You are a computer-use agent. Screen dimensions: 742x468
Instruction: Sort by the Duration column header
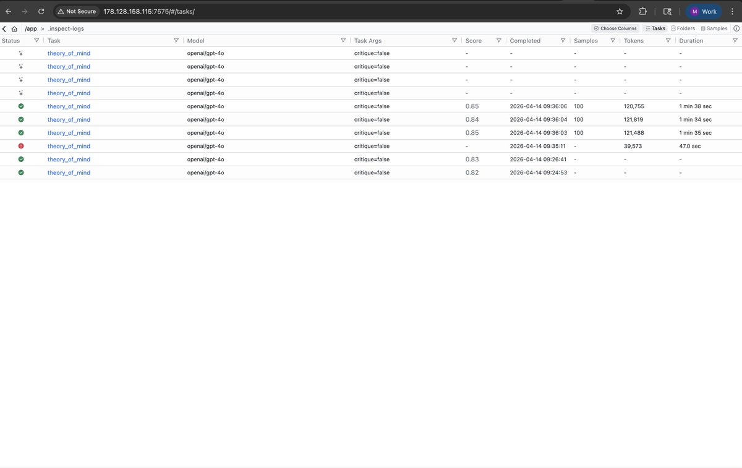click(x=691, y=41)
